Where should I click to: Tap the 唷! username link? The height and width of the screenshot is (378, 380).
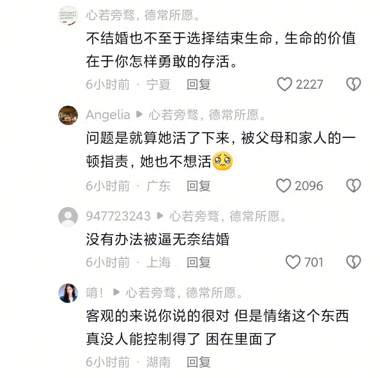click(95, 293)
